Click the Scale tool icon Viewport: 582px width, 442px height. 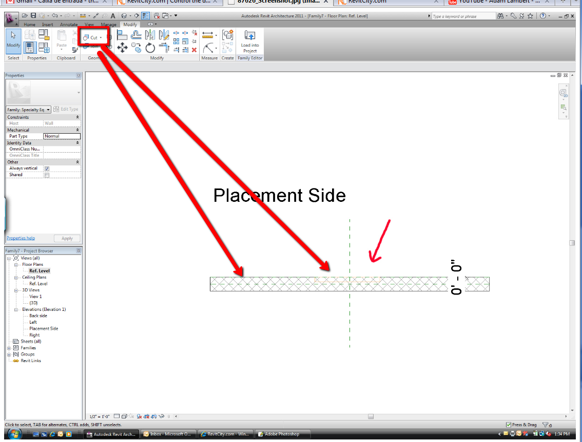[185, 41]
